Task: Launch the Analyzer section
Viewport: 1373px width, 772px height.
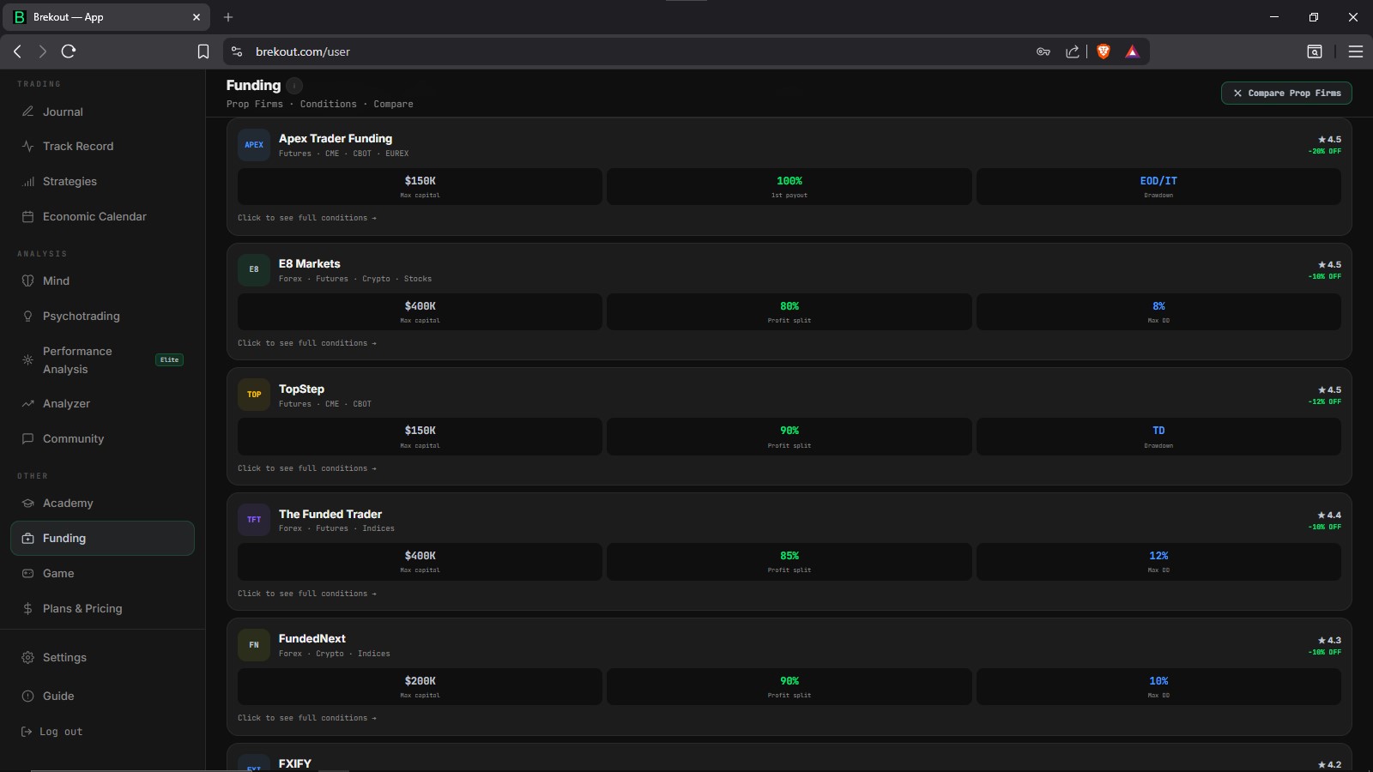Action: click(102, 403)
